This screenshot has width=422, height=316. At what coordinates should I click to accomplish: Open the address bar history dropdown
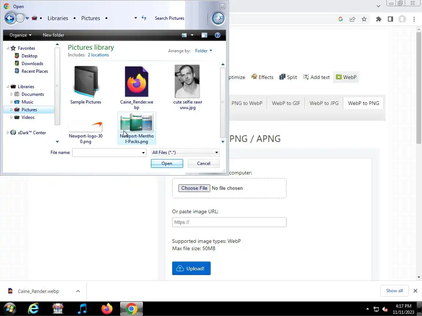pyautogui.click(x=136, y=18)
